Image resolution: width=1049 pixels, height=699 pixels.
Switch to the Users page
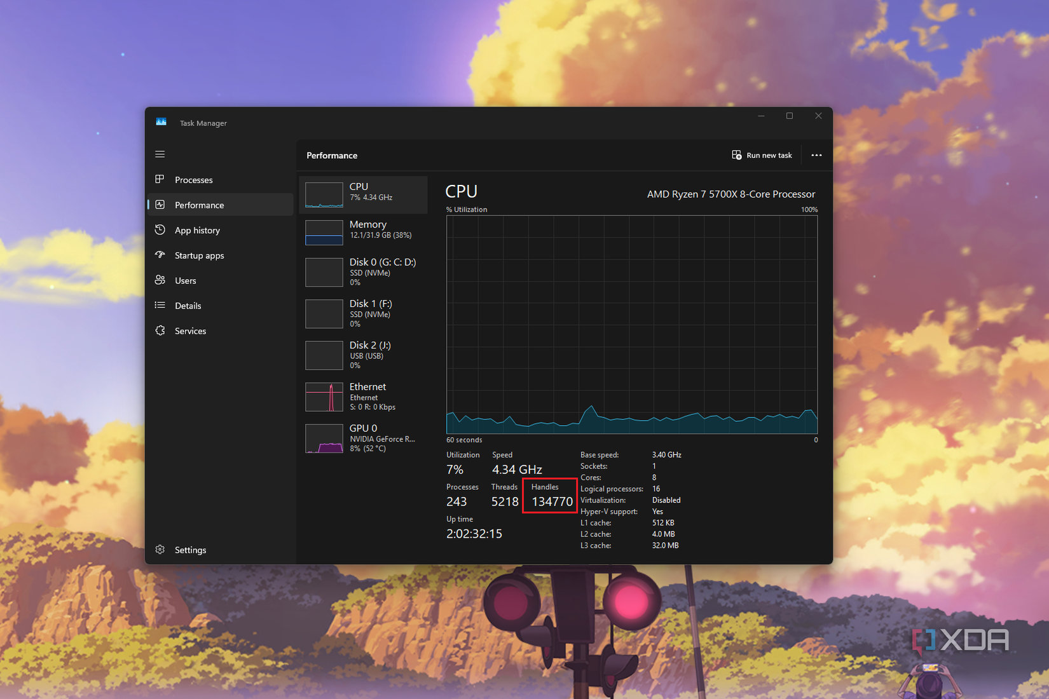point(220,280)
